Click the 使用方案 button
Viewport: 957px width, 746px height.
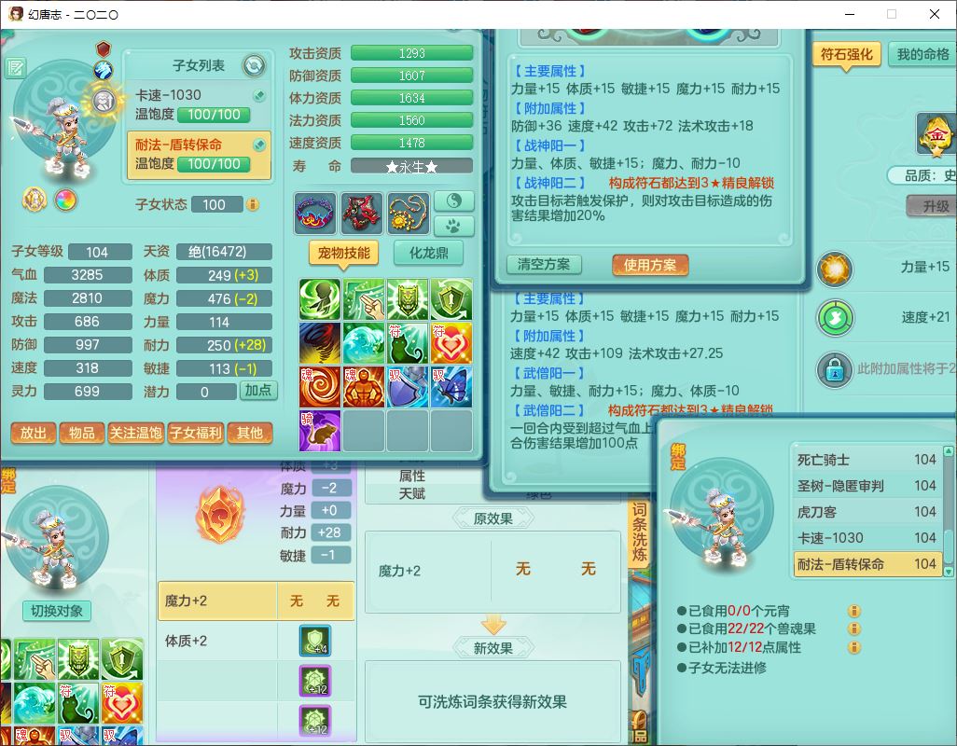(x=650, y=265)
